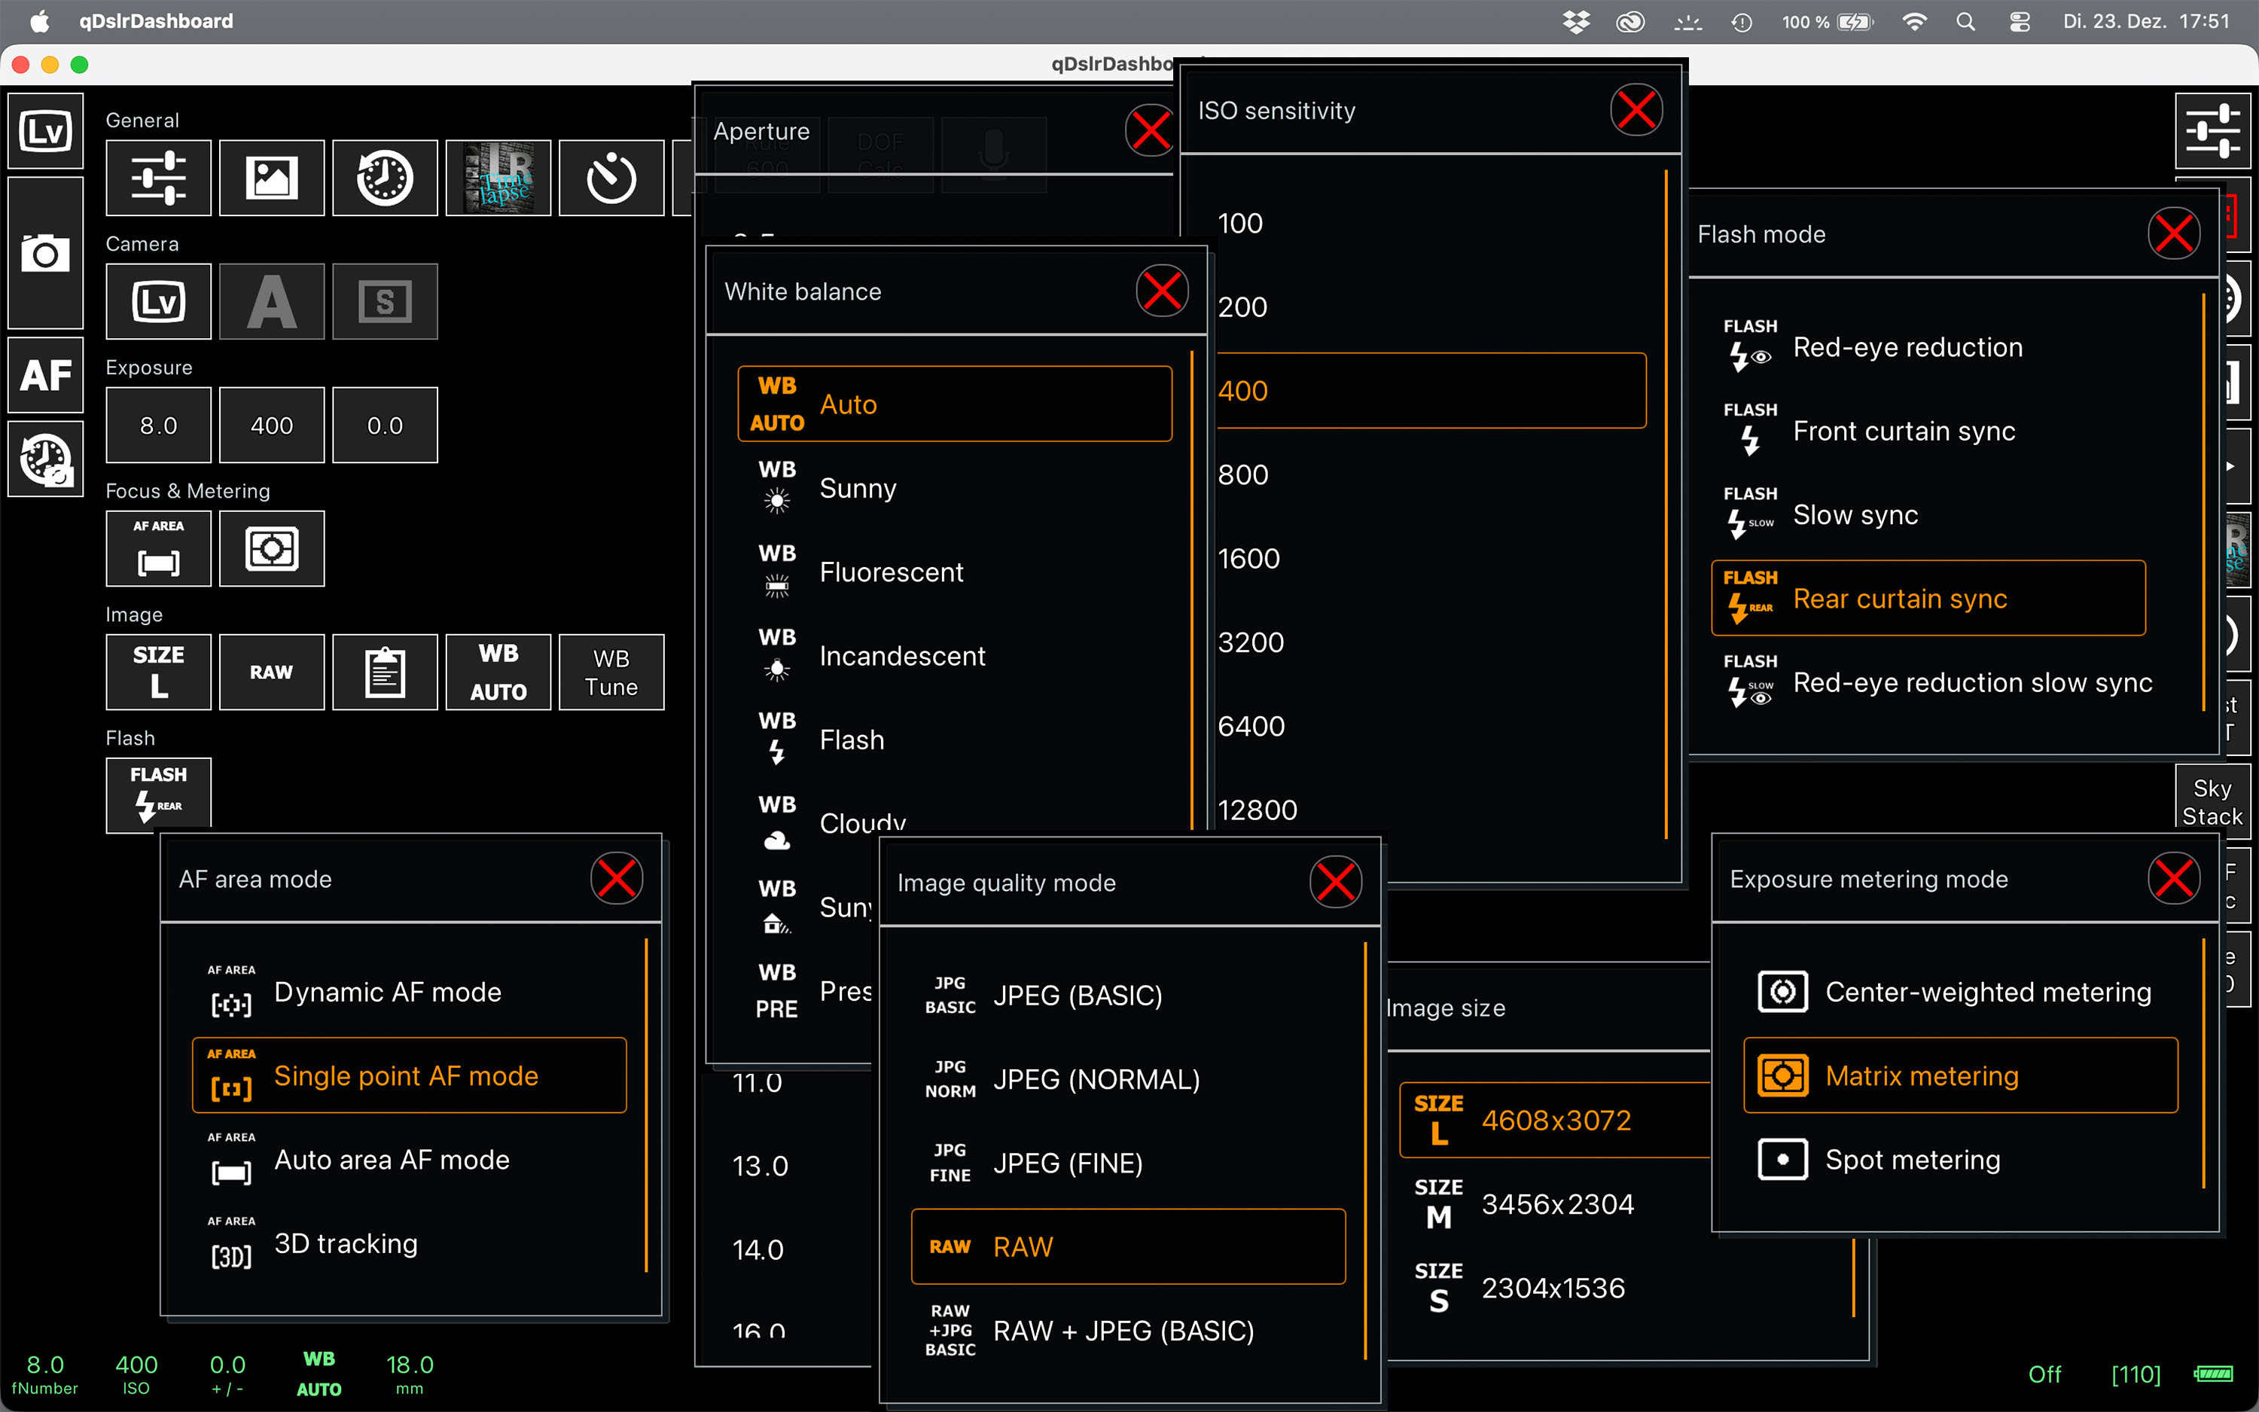Close the Flash mode popup
This screenshot has height=1412, width=2259.
click(x=2173, y=233)
